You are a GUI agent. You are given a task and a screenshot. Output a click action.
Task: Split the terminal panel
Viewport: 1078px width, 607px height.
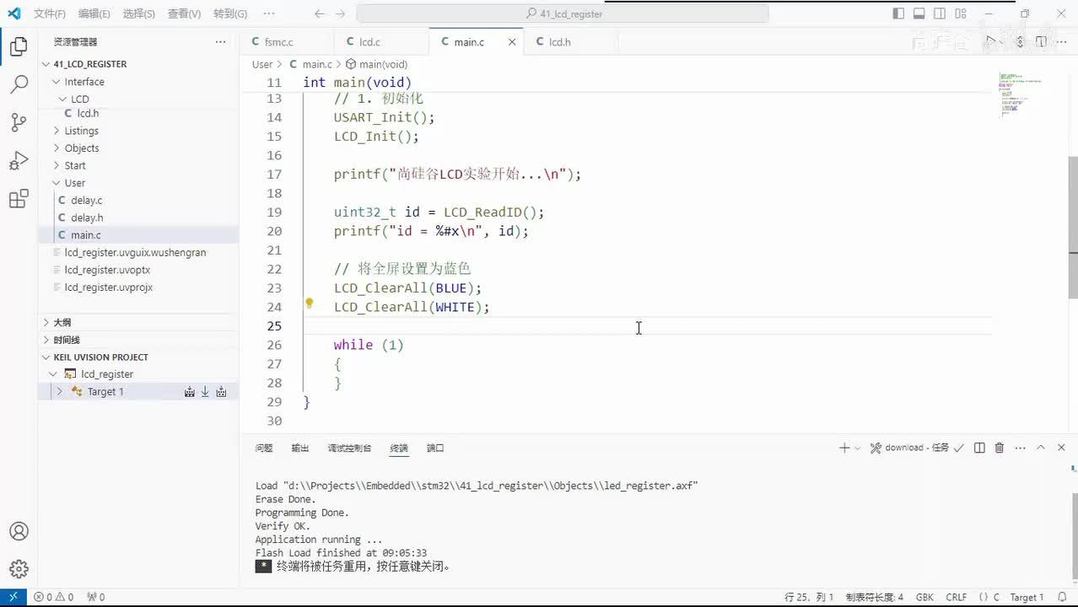979,448
